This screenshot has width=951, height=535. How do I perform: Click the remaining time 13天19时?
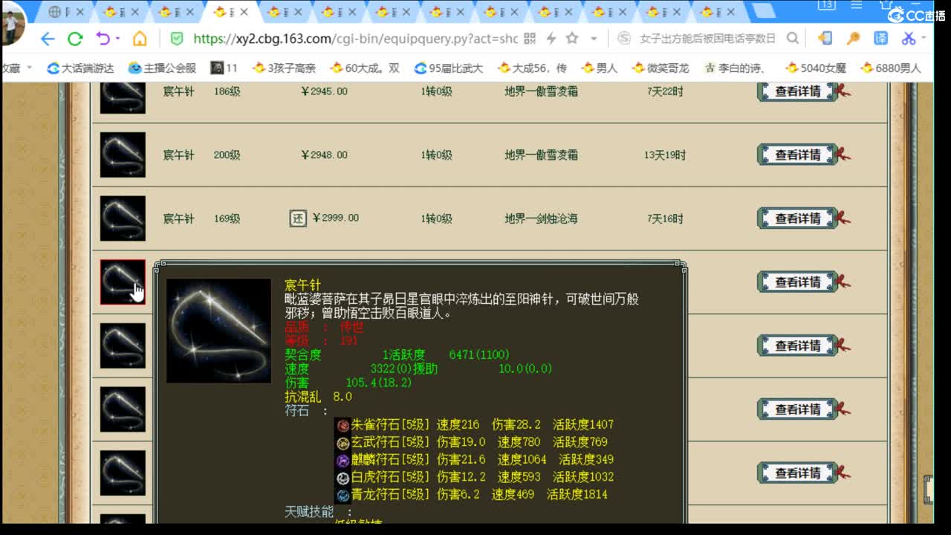pyautogui.click(x=665, y=155)
